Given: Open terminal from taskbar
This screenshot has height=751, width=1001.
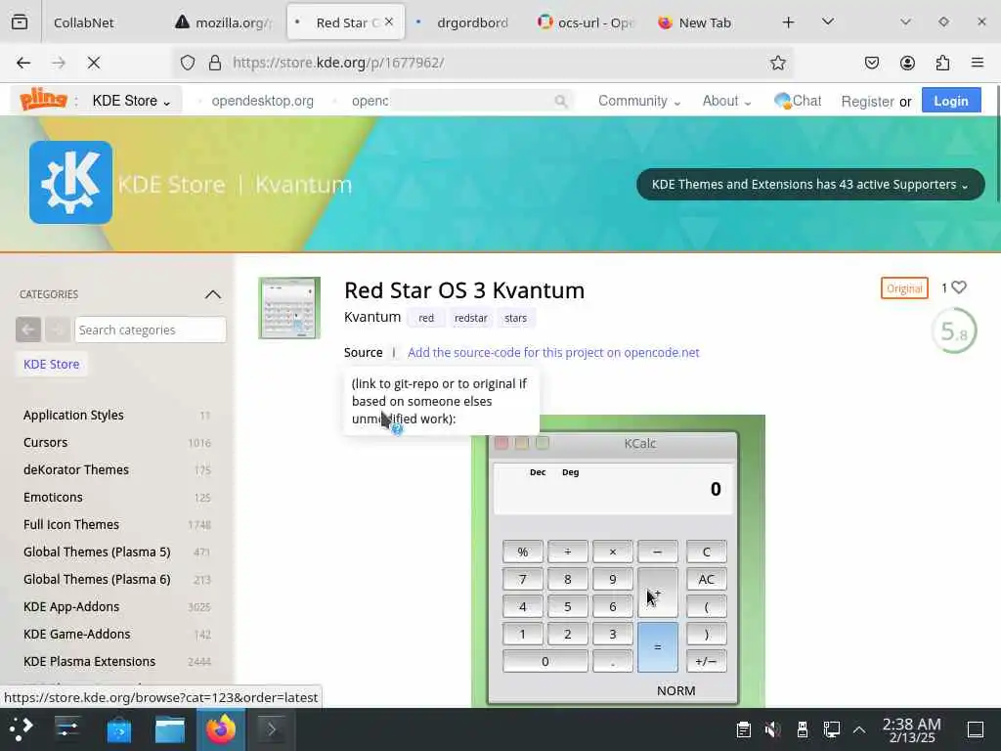Looking at the screenshot, I should 272,729.
